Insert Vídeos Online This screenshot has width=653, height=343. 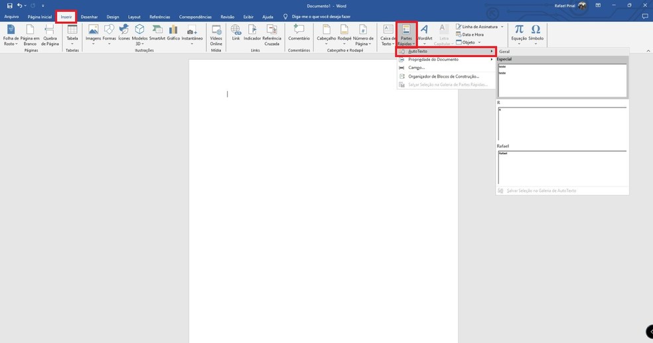(x=216, y=35)
